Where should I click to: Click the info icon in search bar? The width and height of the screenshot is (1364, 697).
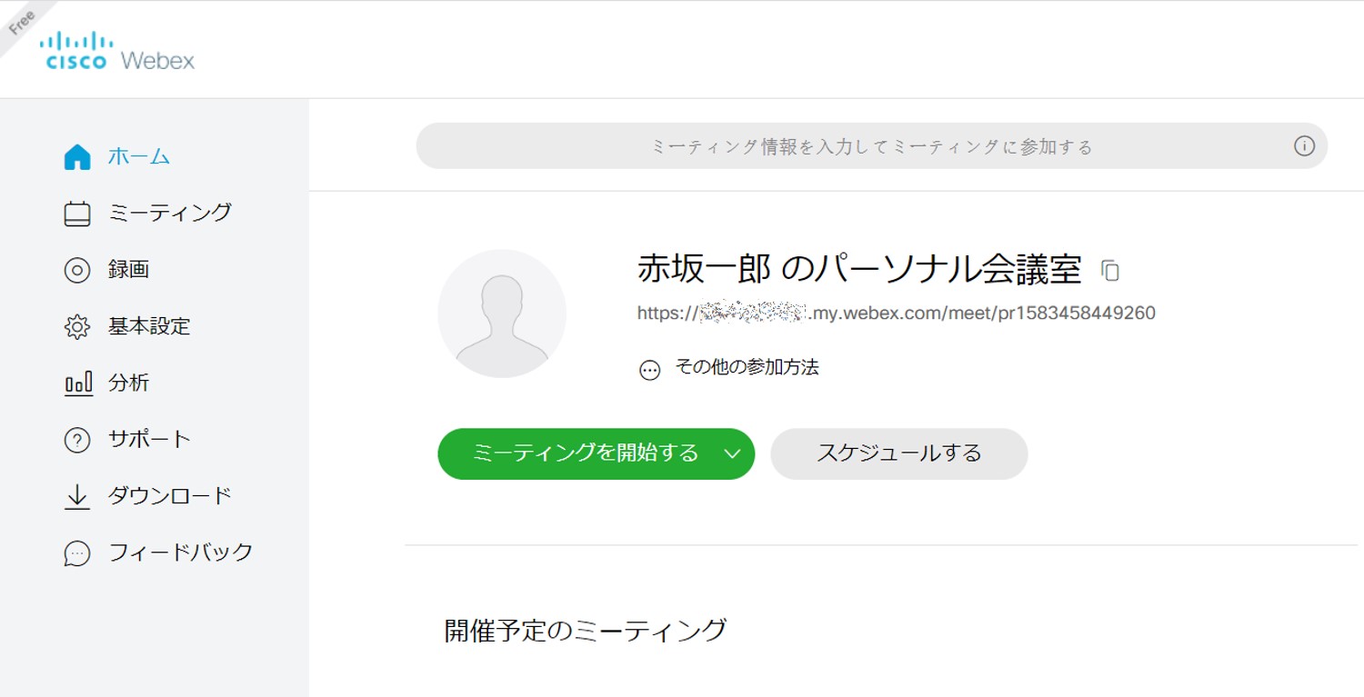pyautogui.click(x=1304, y=146)
